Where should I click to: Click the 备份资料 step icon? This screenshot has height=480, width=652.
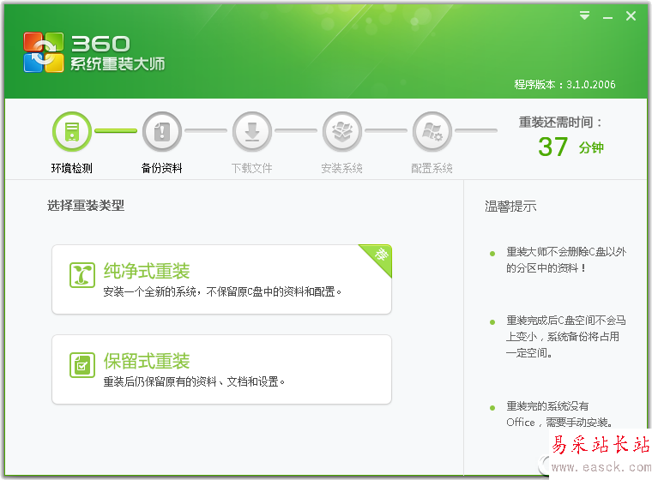(162, 131)
